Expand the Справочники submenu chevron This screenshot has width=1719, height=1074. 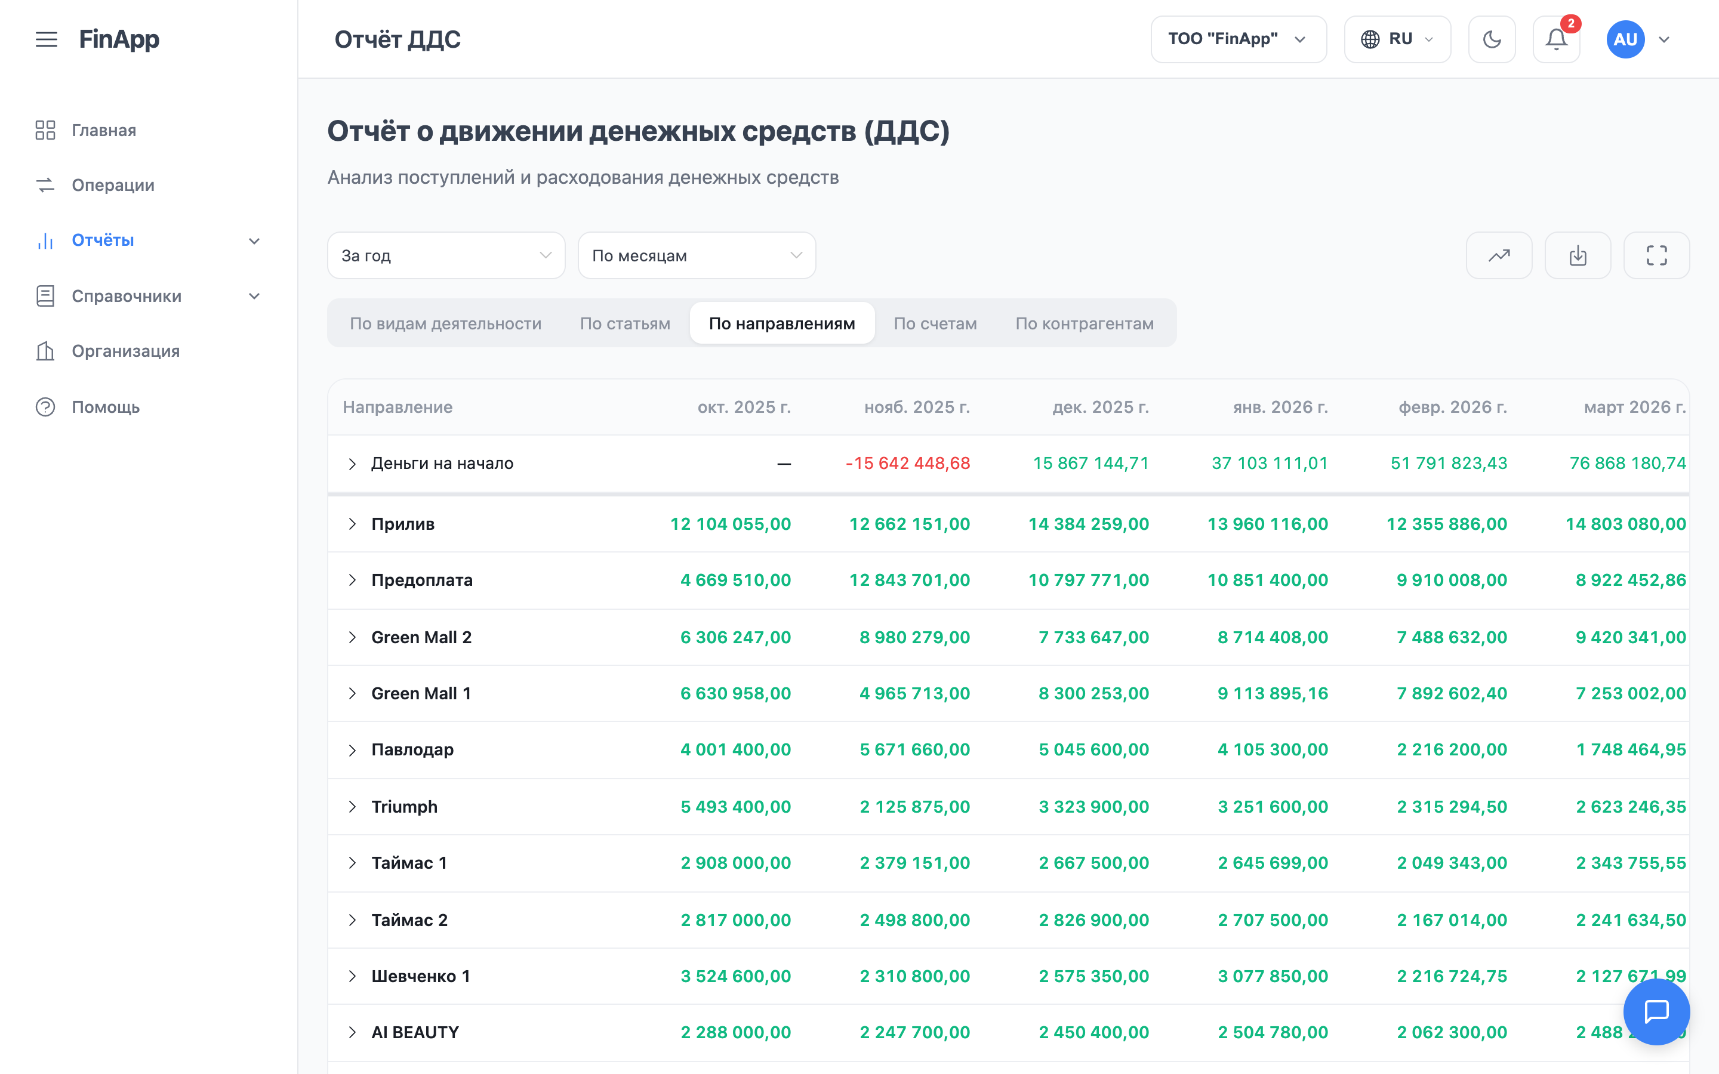pyautogui.click(x=254, y=296)
